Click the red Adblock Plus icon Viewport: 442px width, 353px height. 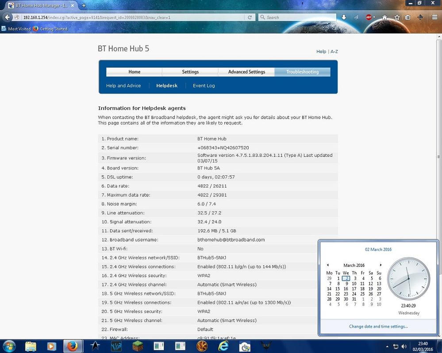369,17
